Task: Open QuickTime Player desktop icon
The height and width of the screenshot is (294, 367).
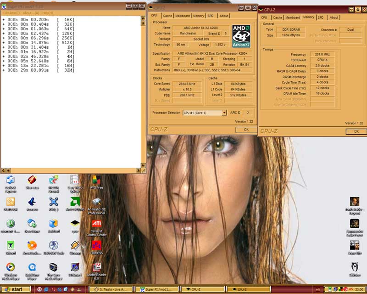Action: point(32,267)
